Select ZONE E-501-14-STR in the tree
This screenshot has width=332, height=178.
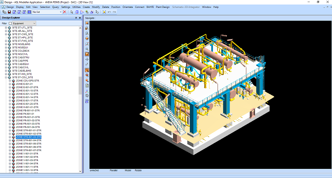pyautogui.click(x=27, y=97)
